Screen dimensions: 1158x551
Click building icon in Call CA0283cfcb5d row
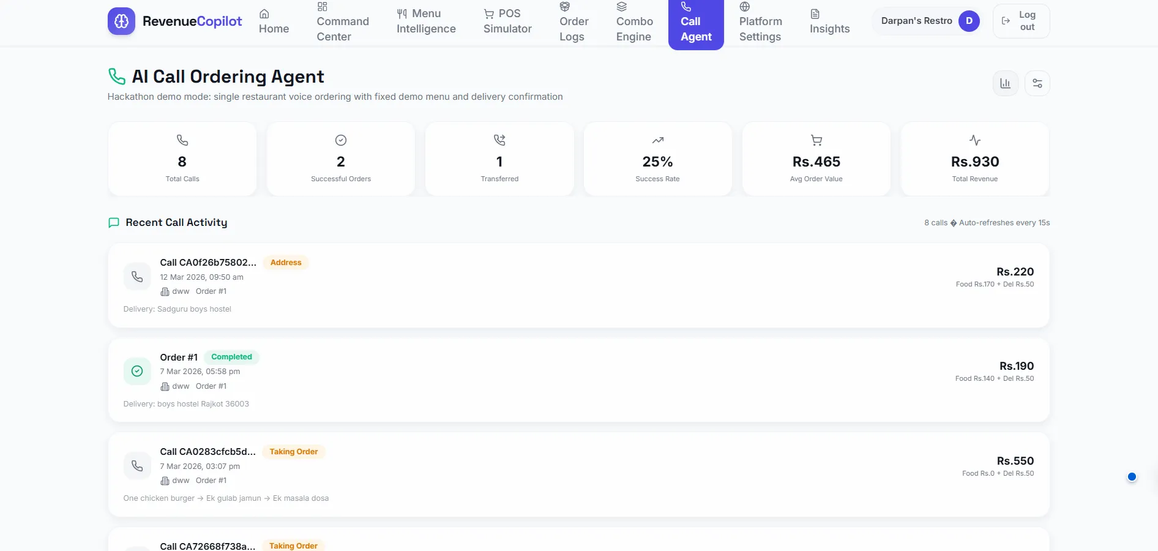[165, 481]
